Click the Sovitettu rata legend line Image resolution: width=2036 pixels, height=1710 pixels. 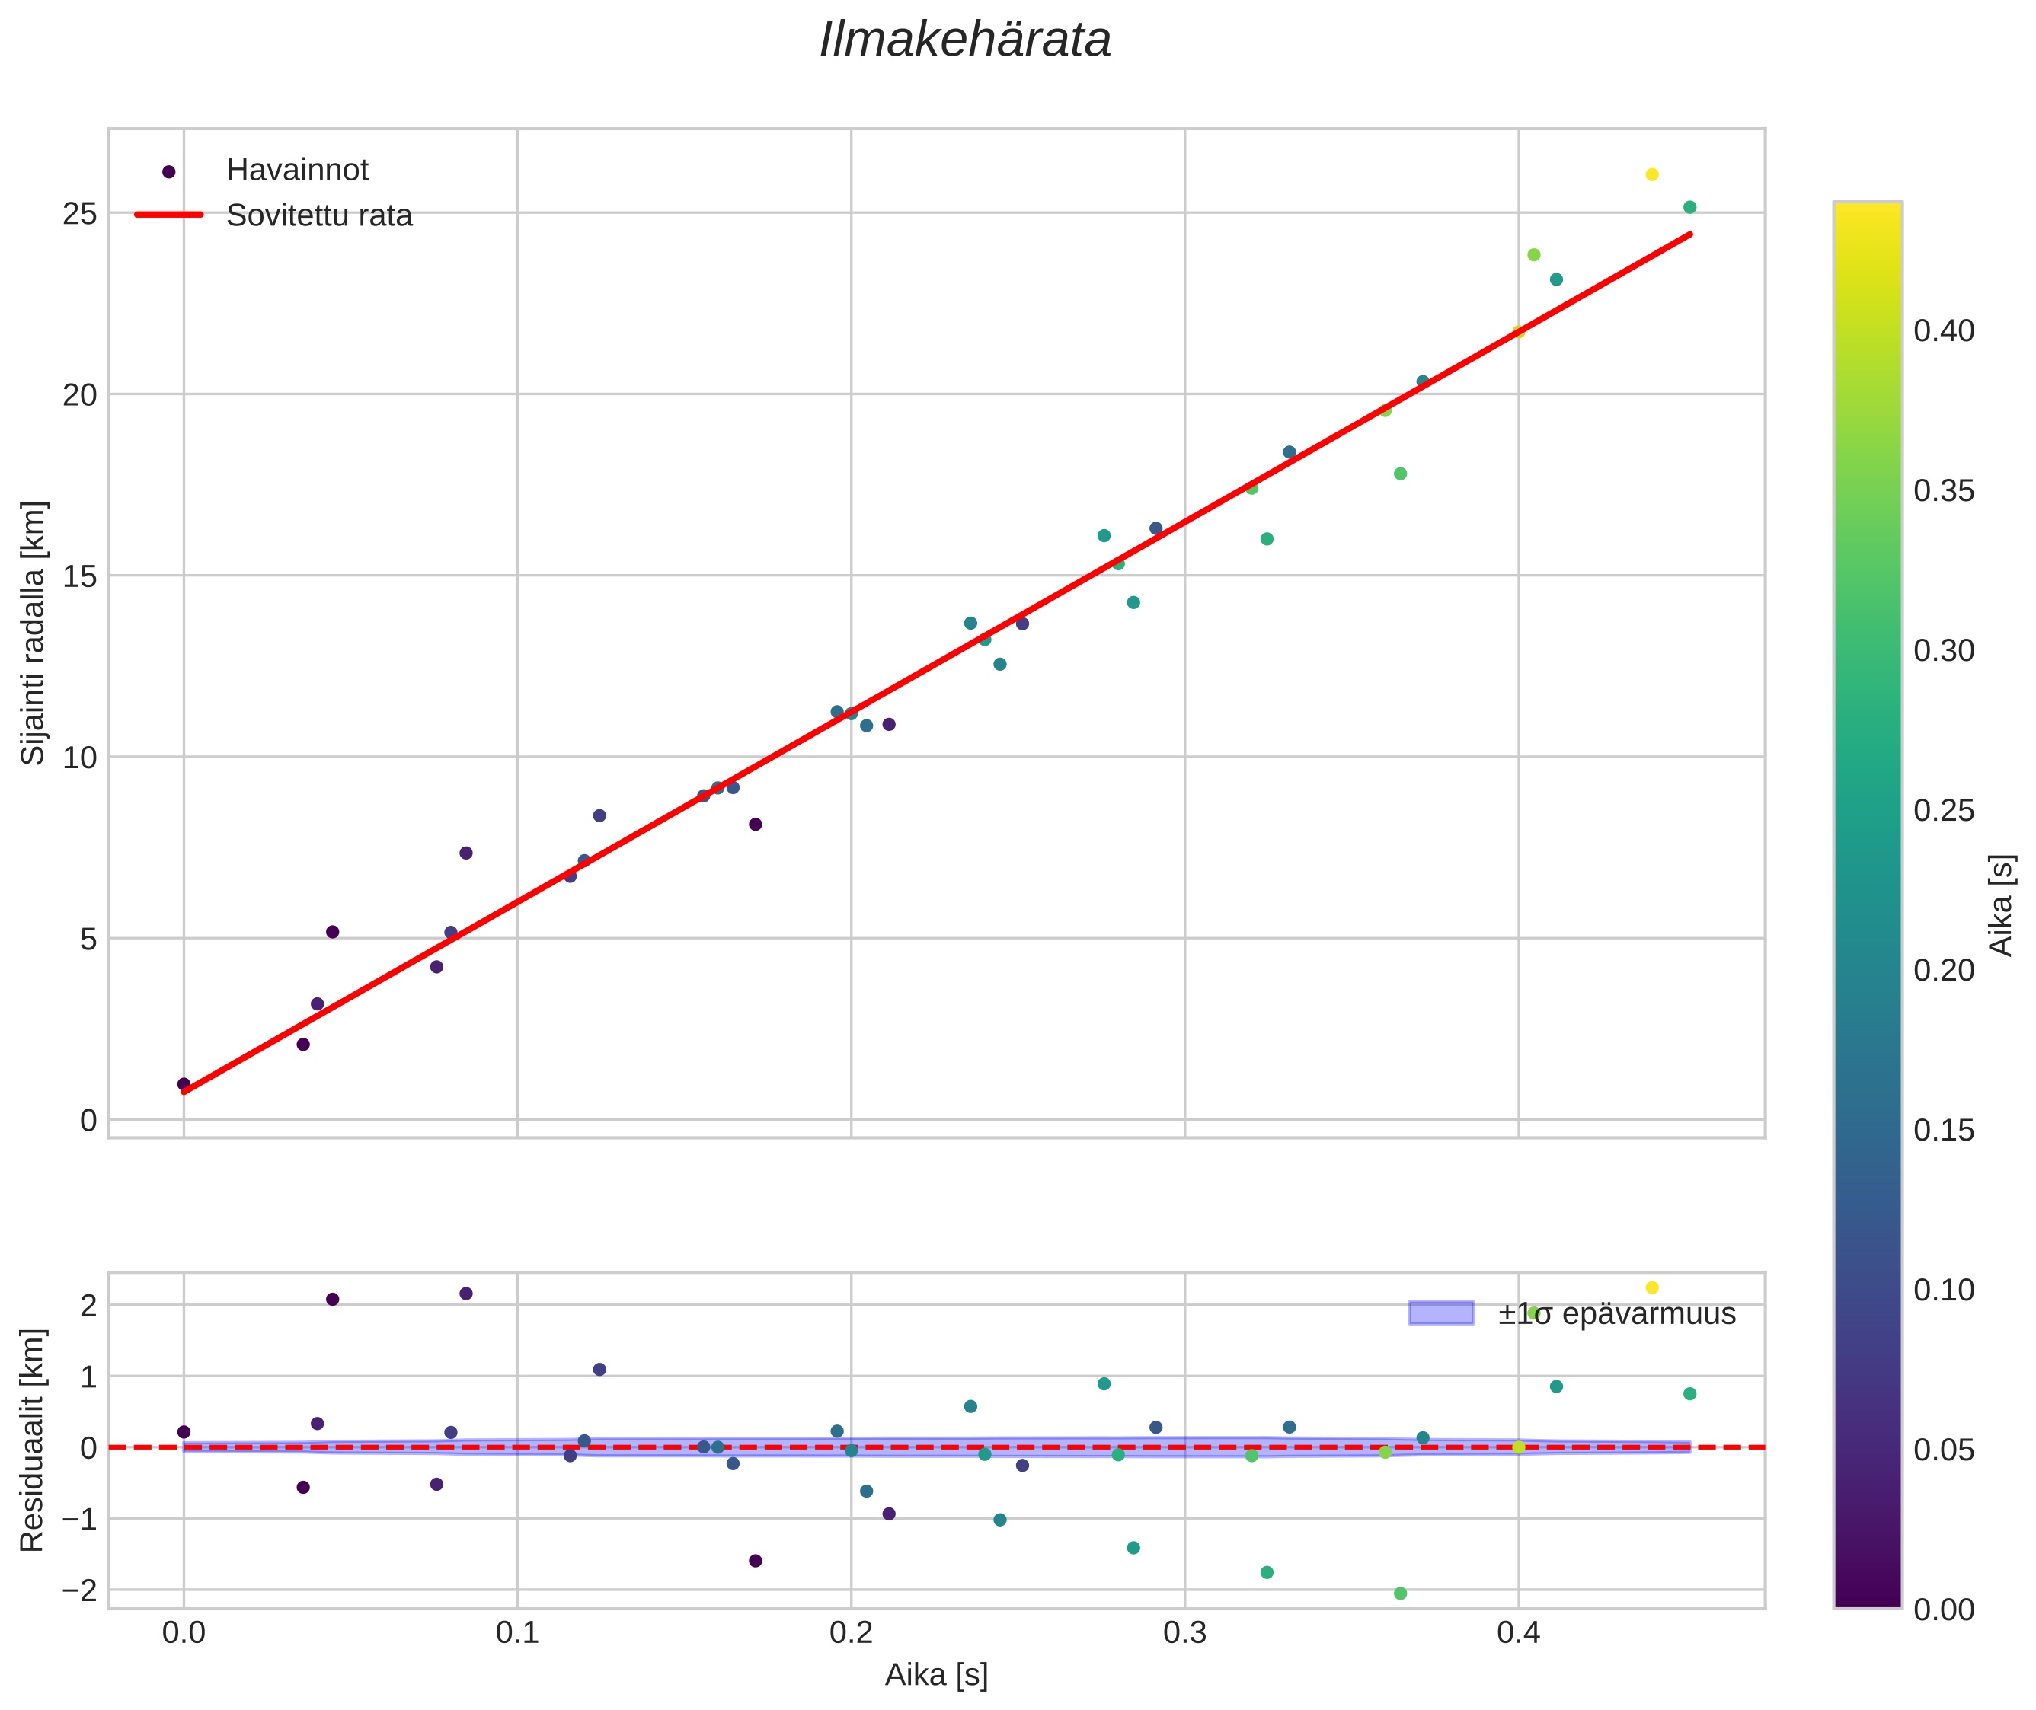(169, 215)
